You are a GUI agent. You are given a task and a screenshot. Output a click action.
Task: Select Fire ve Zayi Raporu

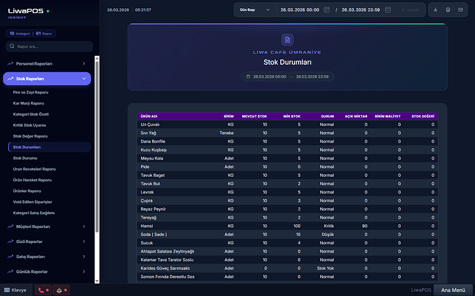click(31, 92)
